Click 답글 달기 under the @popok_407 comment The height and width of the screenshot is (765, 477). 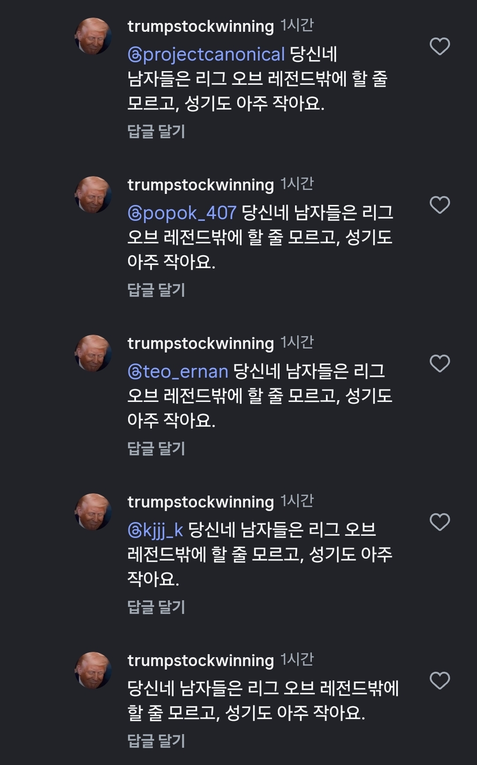click(x=156, y=290)
